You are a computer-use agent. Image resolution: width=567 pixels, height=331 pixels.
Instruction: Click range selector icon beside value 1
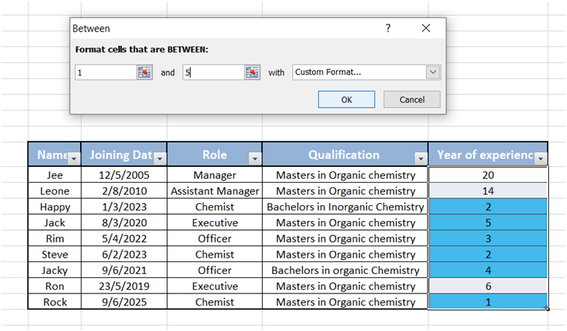[145, 73]
